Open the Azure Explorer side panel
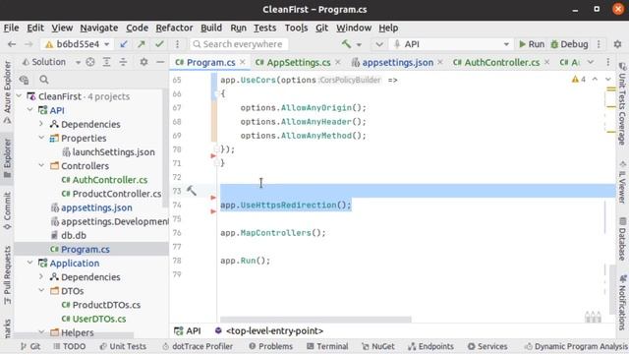The height and width of the screenshot is (354, 629). click(x=7, y=92)
